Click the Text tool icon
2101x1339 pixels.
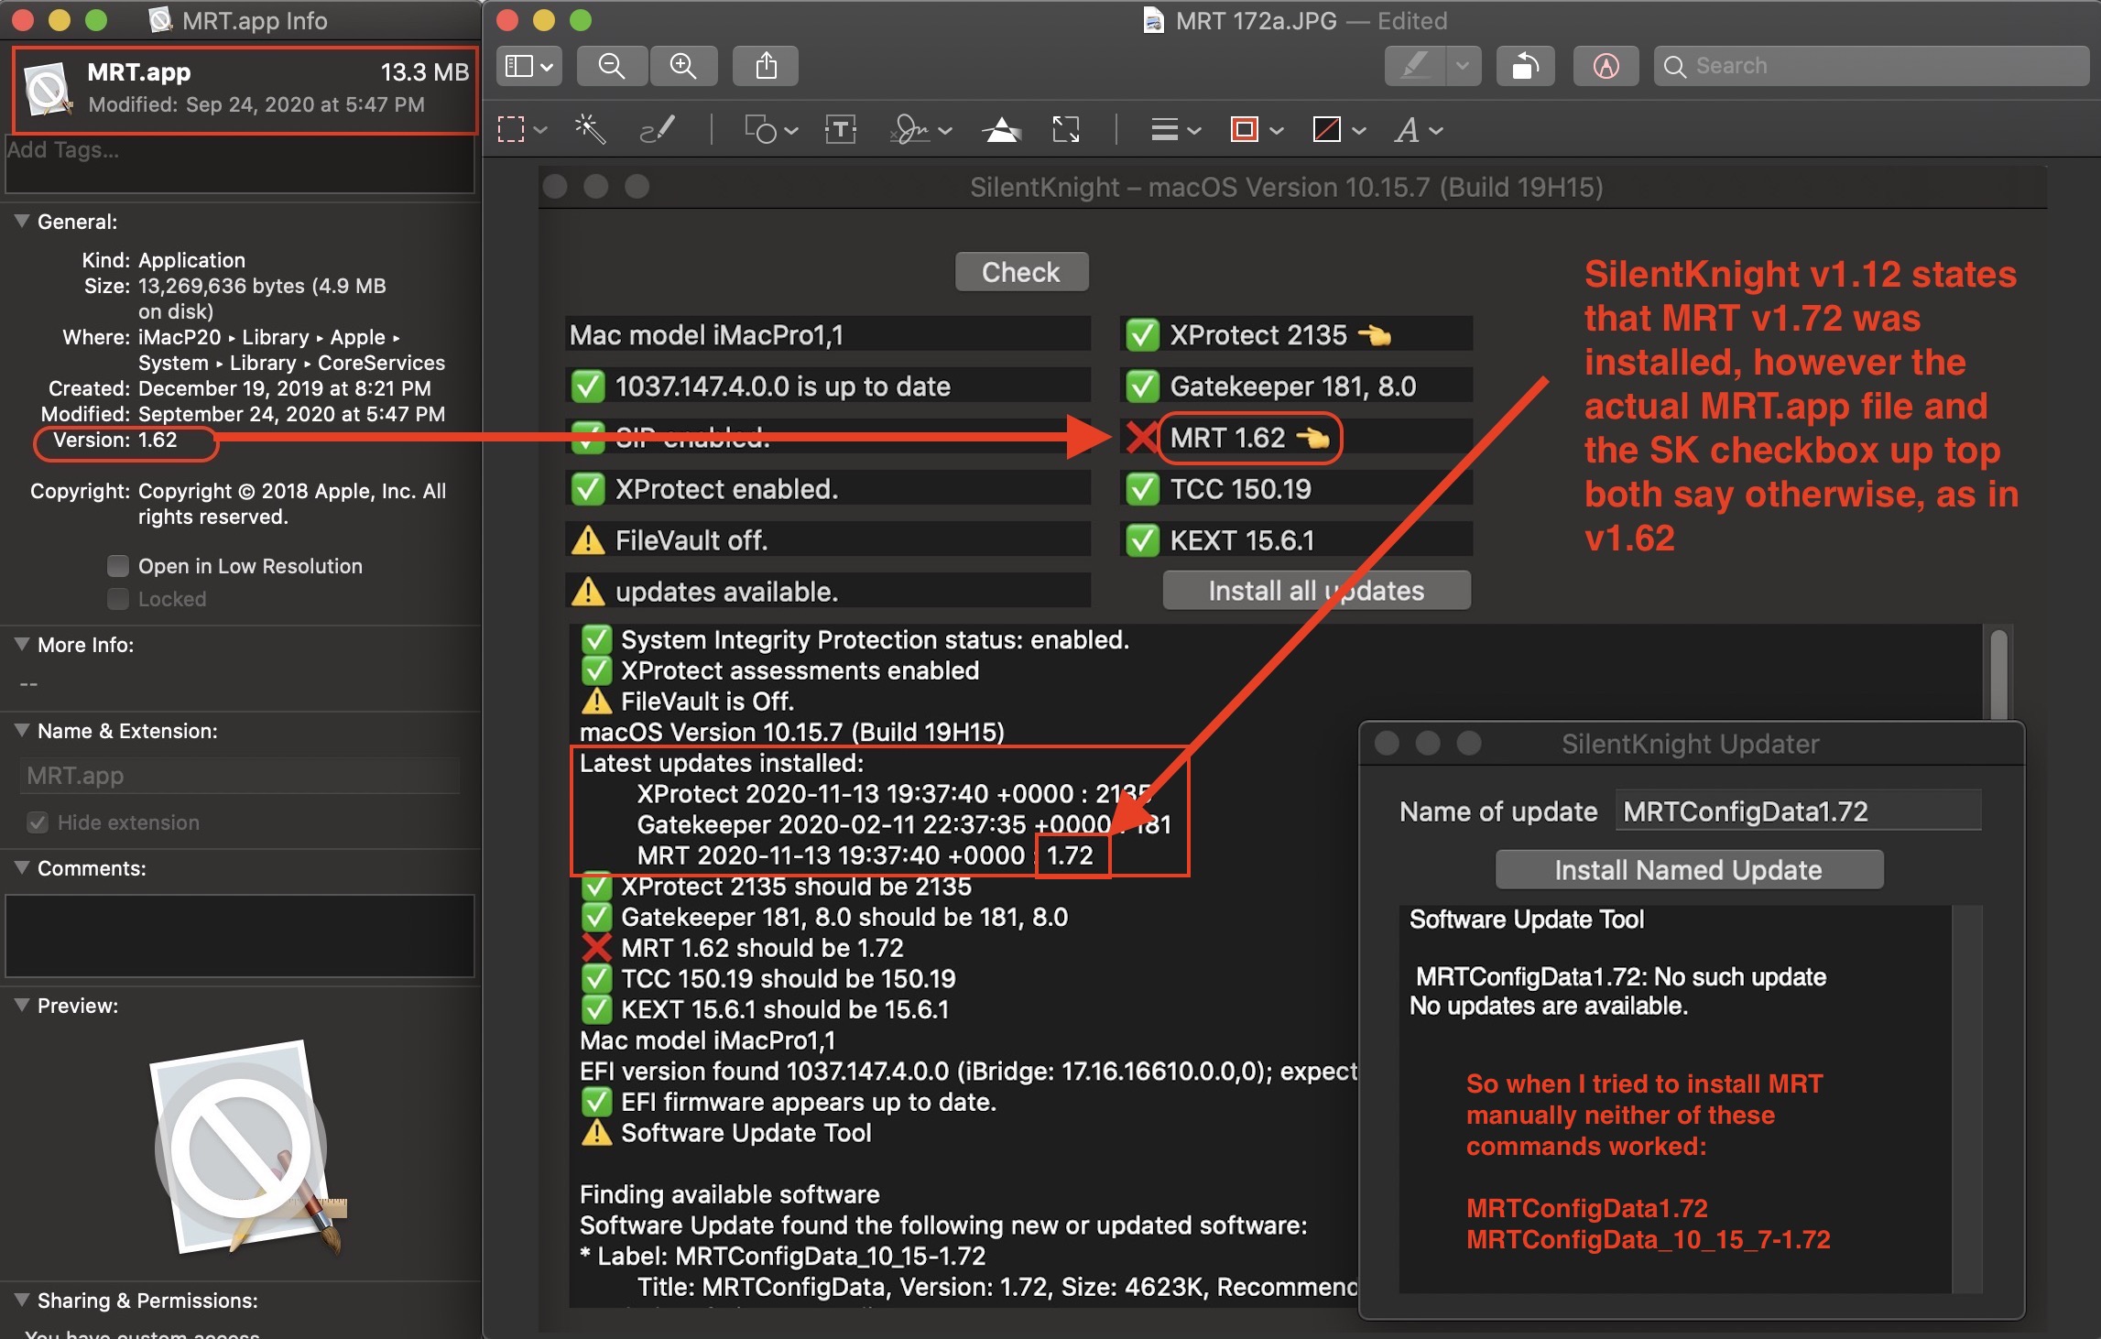tap(840, 130)
